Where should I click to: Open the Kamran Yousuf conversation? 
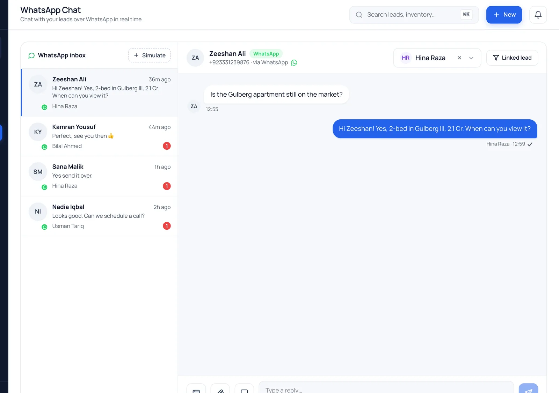click(x=100, y=136)
